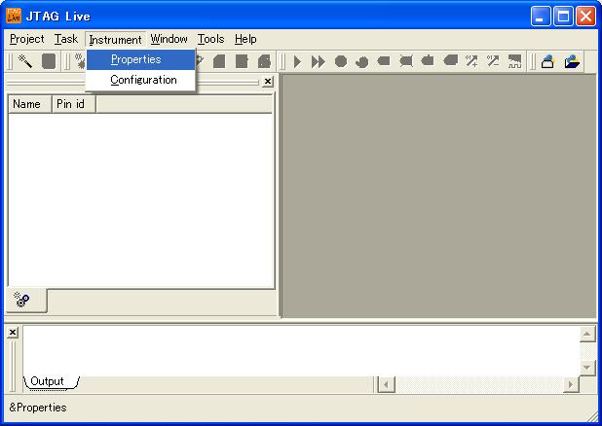
Task: Choose Properties from Instrument menu
Action: (x=141, y=60)
